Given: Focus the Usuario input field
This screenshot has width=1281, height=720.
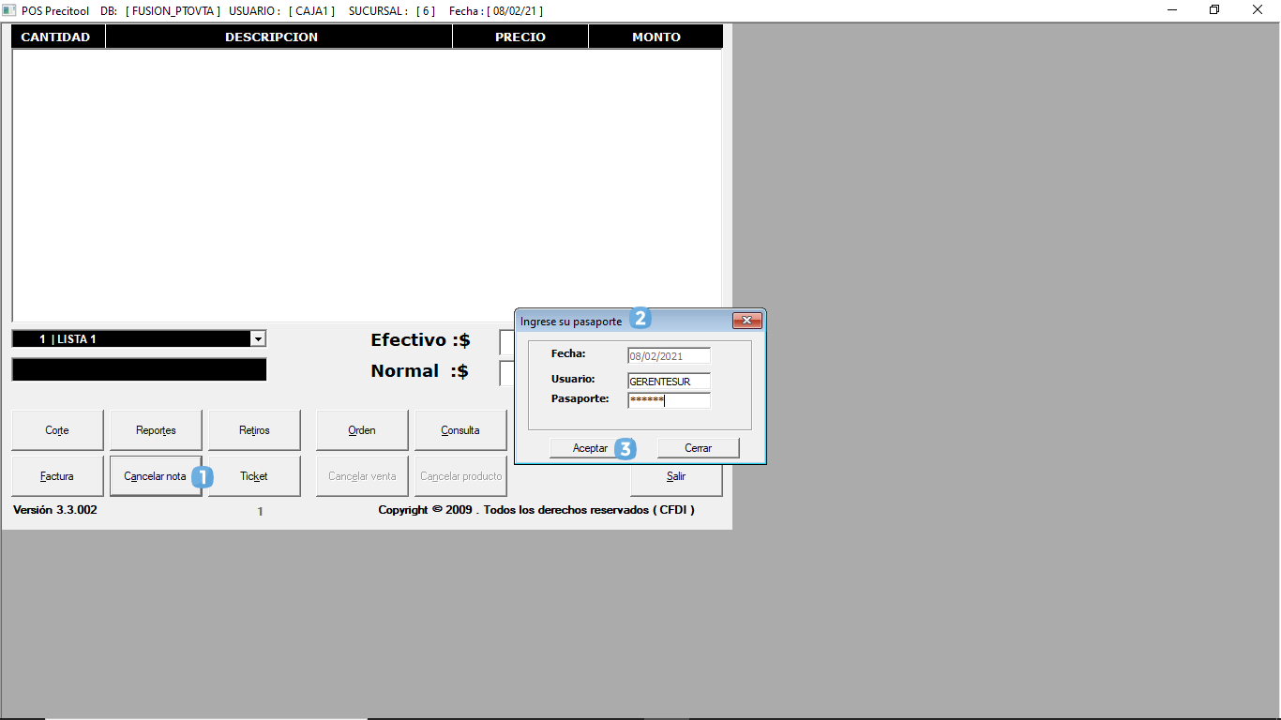Looking at the screenshot, I should (x=669, y=382).
